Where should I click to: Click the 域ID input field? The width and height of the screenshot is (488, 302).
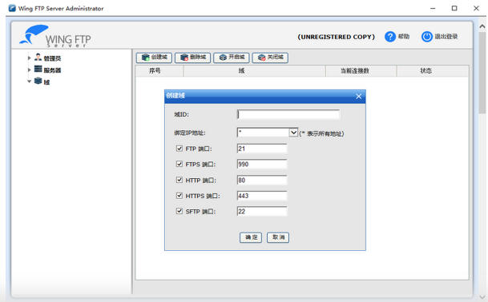click(288, 114)
